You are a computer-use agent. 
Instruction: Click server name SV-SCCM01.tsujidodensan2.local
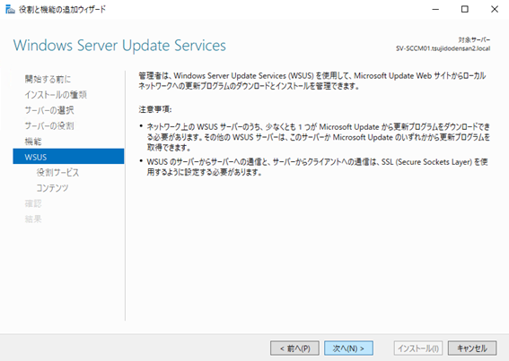443,48
